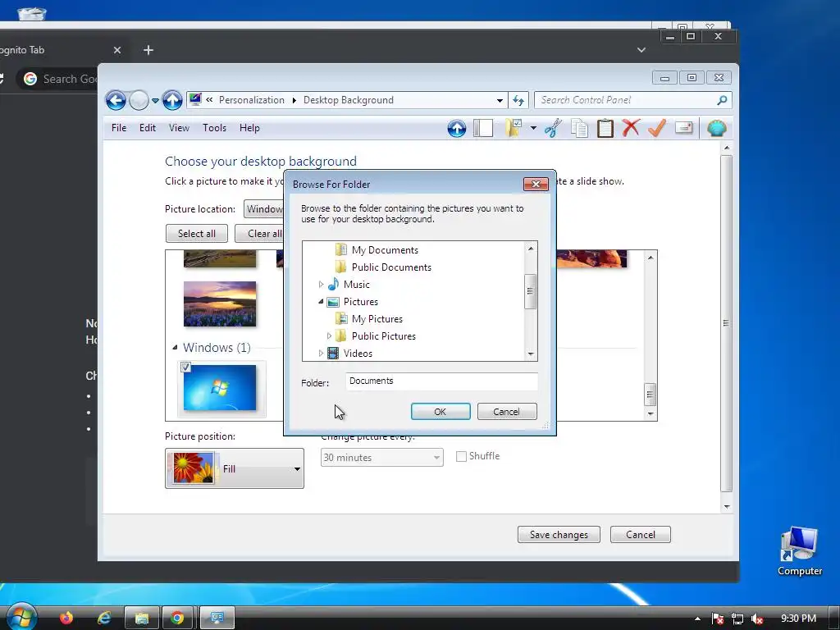This screenshot has height=630, width=840.
Task: Enable the Shuffle checkbox
Action: (461, 456)
